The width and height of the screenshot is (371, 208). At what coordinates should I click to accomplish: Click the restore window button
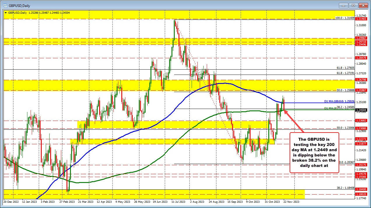pos(353,5)
